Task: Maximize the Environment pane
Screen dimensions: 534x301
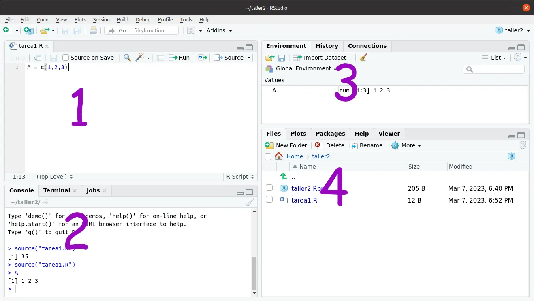Action: coord(521,47)
